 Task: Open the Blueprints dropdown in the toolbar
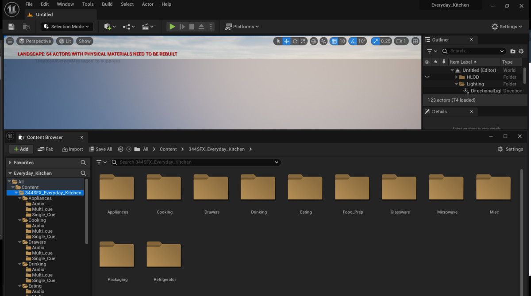[x=129, y=27]
